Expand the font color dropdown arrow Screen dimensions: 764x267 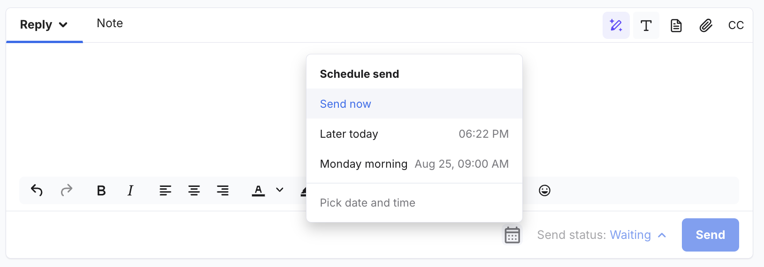(280, 190)
